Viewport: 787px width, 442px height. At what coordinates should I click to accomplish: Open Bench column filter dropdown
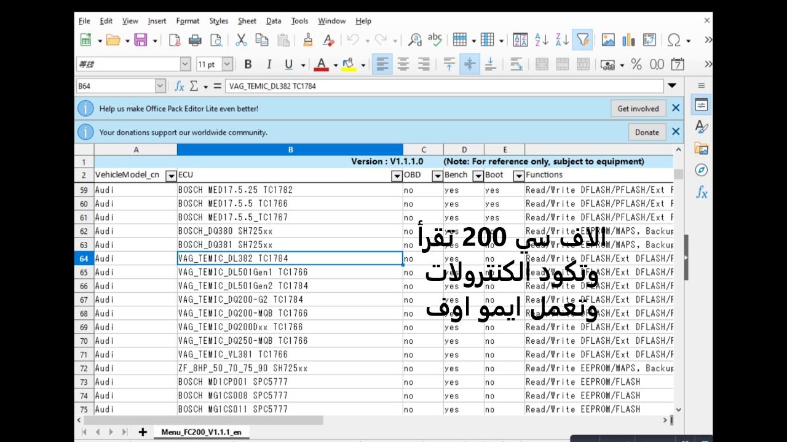point(478,176)
